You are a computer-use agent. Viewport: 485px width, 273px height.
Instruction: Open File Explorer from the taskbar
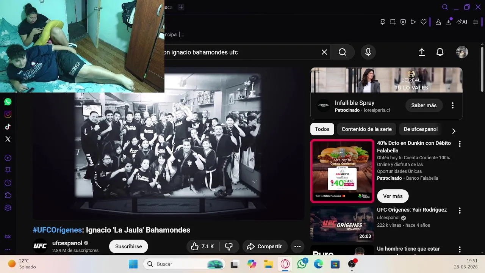[268, 264]
